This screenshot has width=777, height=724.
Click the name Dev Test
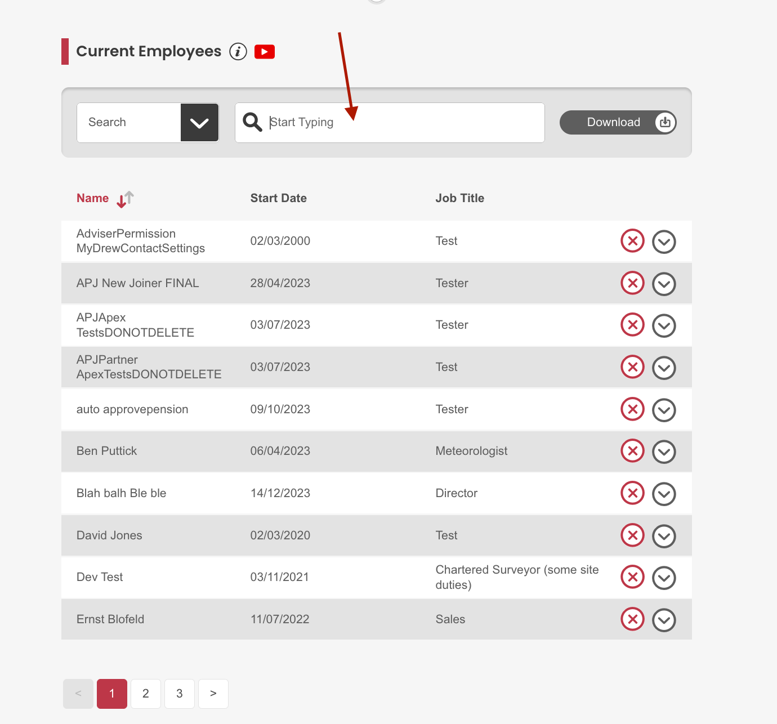100,577
